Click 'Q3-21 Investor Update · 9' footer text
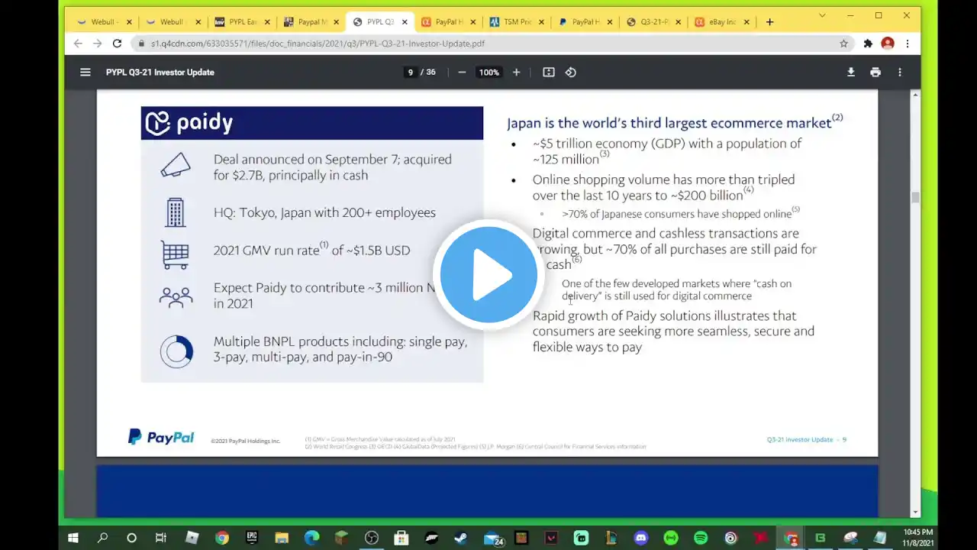The width and height of the screenshot is (977, 550). click(x=806, y=440)
